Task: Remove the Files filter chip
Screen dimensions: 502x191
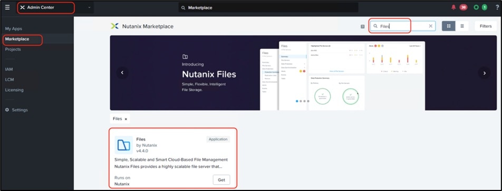Action: click(x=126, y=119)
